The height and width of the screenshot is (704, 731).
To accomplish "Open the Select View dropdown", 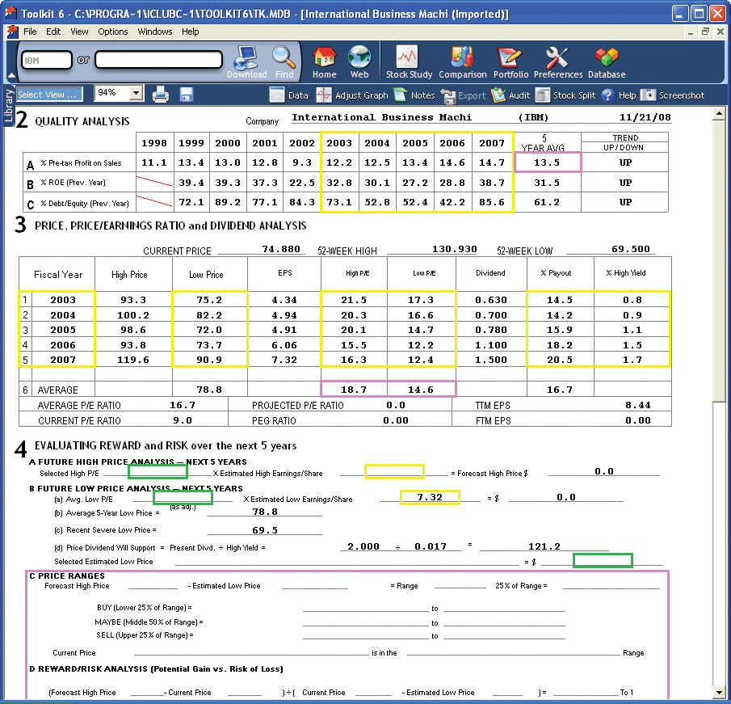I will [49, 95].
